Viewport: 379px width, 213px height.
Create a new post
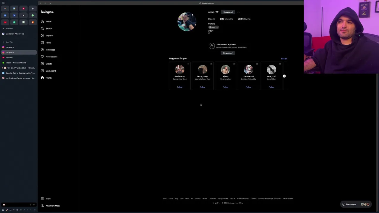coord(46,64)
